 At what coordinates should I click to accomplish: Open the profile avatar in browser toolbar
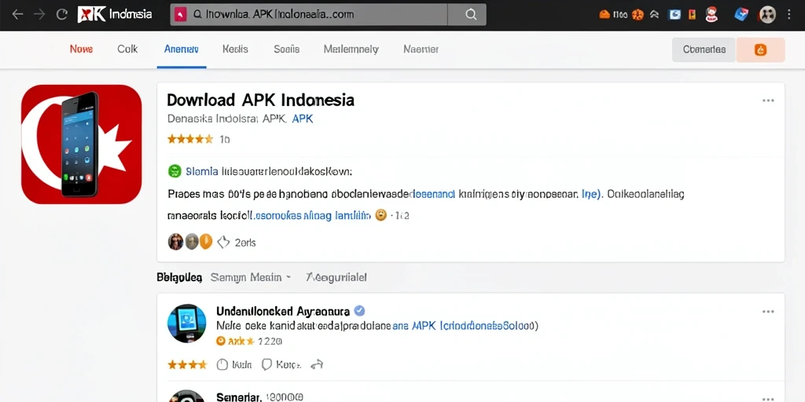pos(767,14)
